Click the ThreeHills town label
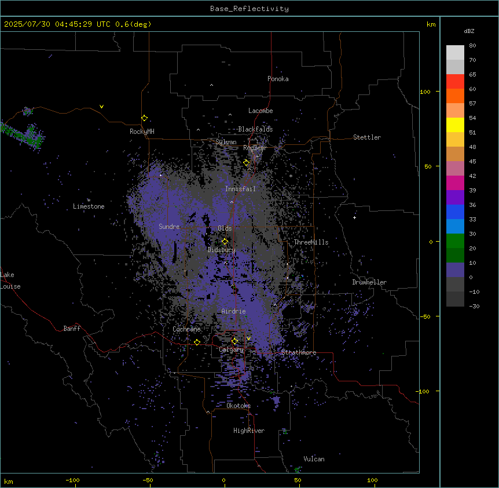Screen dimensions: 499x488 (x=311, y=242)
